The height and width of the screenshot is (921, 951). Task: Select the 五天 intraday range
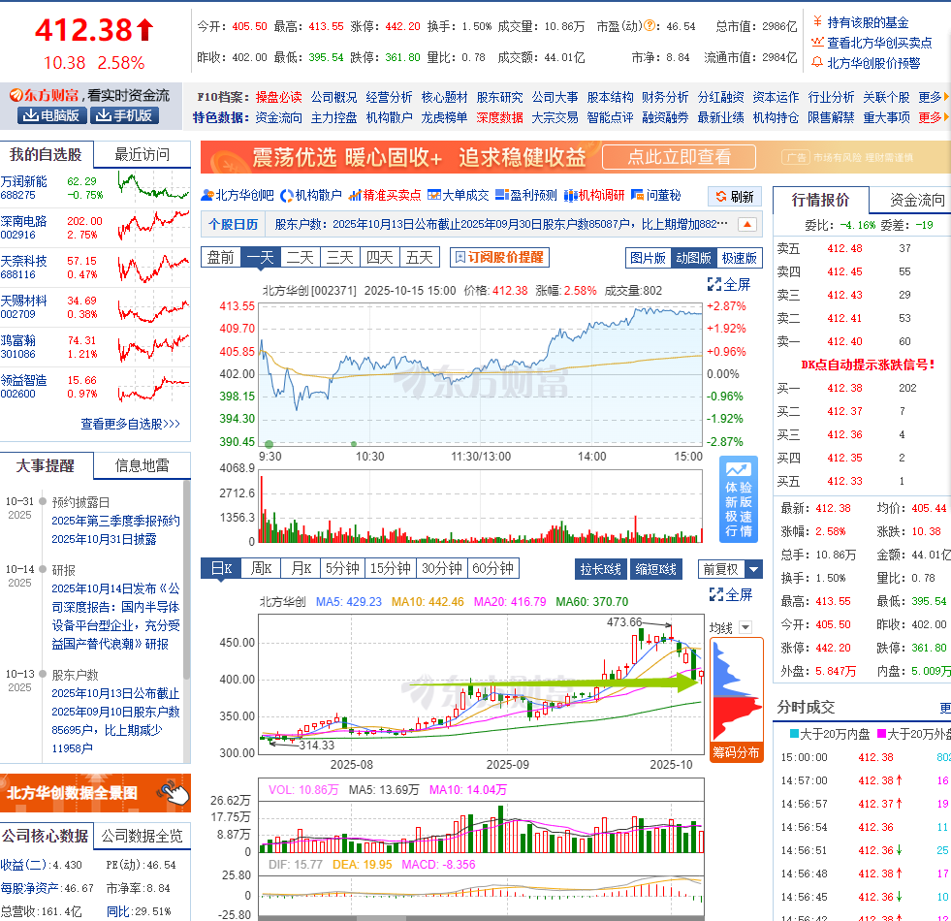pos(420,257)
